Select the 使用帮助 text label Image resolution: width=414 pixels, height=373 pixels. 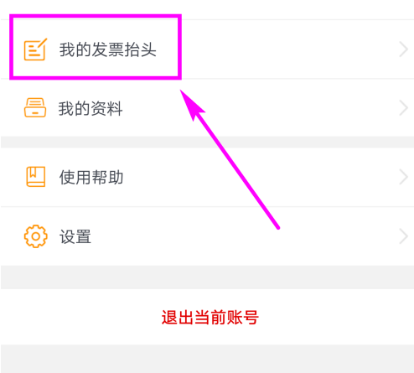coord(91,177)
